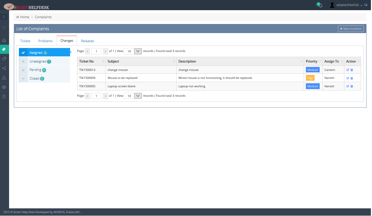
Task: Click the hamburger menu icon in the sidebar
Action: pyautogui.click(x=4, y=17)
